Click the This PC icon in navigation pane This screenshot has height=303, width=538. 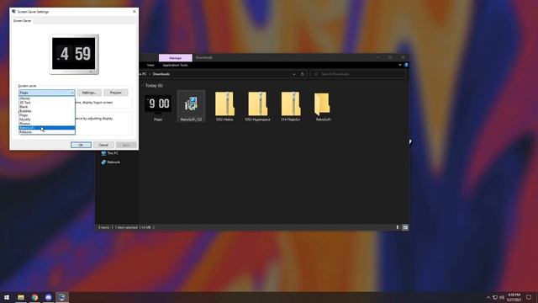tap(103, 153)
